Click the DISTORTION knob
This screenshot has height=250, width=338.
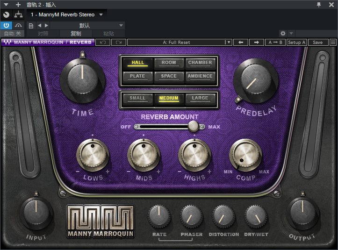pyautogui.click(x=223, y=216)
